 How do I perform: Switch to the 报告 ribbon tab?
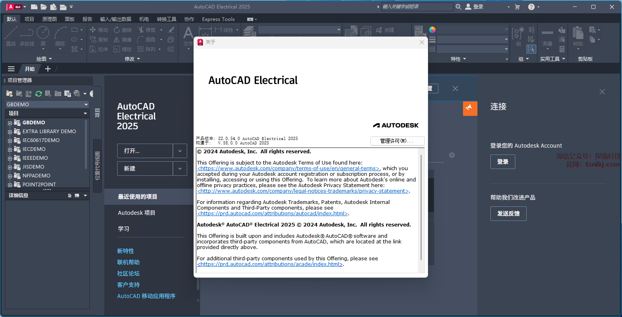87,19
